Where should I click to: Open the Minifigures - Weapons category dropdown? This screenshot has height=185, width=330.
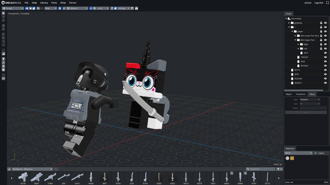[x=32, y=169]
